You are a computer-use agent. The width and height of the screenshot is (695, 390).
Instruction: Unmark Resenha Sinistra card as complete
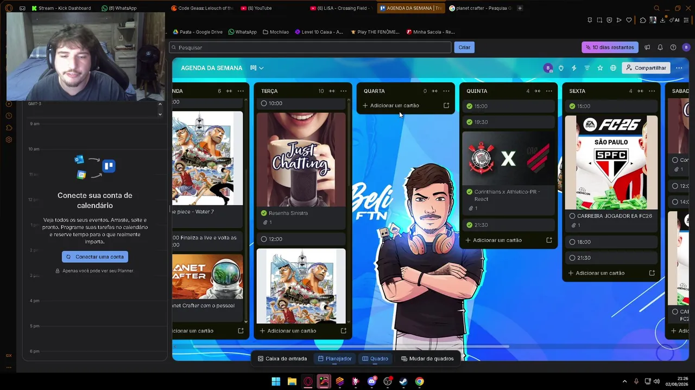[x=264, y=213]
